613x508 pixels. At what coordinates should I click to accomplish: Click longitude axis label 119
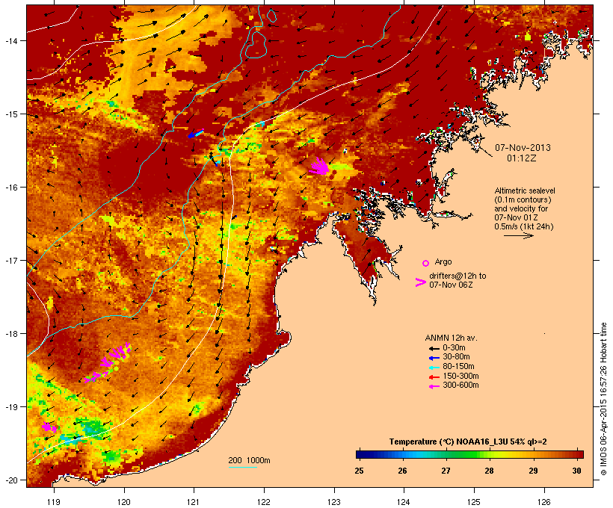(x=54, y=502)
